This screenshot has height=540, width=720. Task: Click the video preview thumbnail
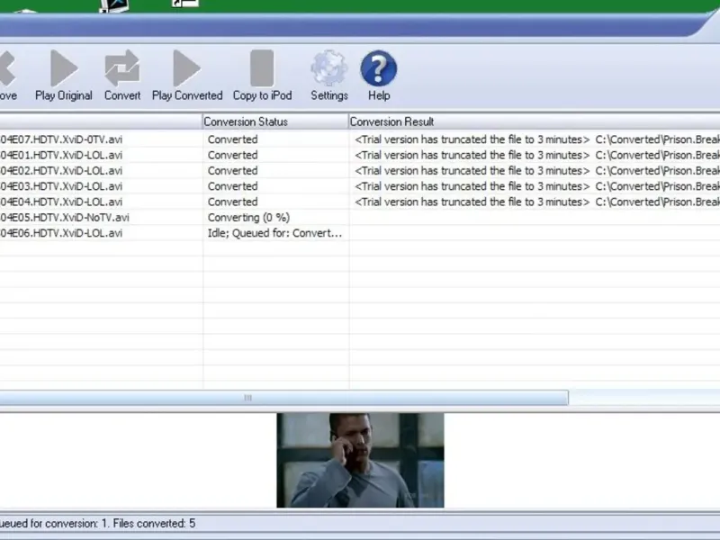(361, 460)
